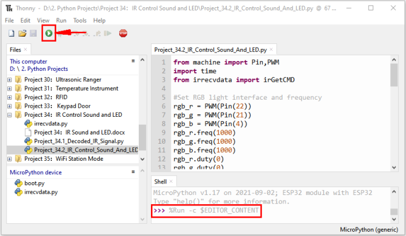The width and height of the screenshot is (406, 236).
Task: Select Project 31: Temperature Instrument folder
Action: click(71, 89)
